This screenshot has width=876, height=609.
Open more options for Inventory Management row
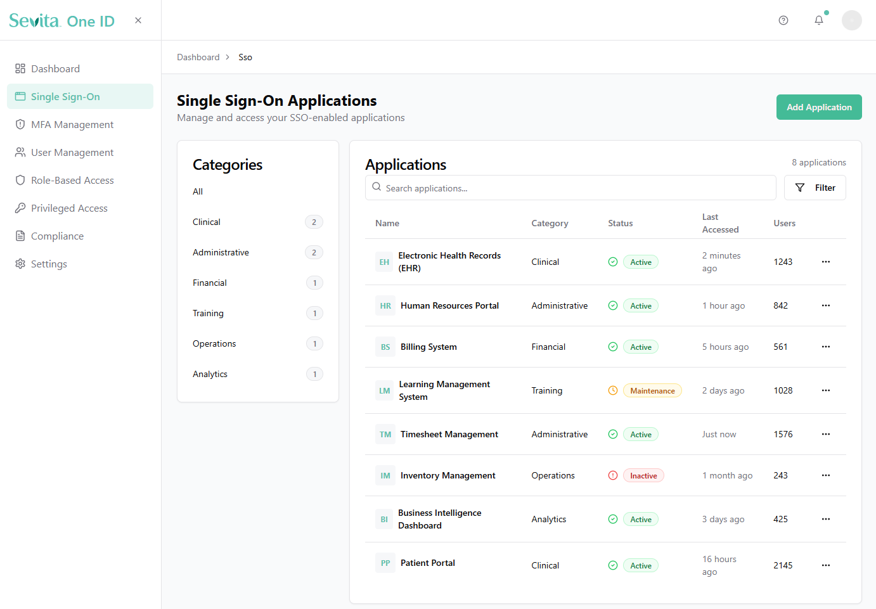coord(826,475)
